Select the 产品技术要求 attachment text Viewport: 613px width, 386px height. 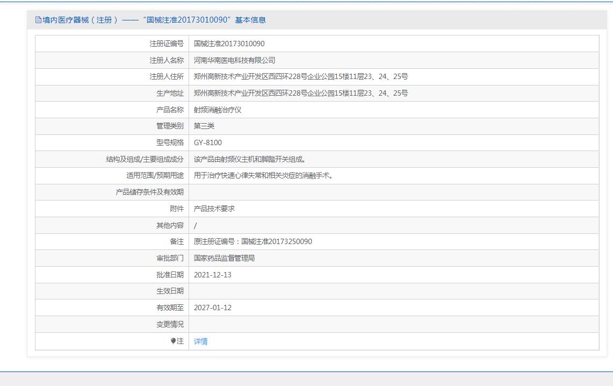tap(214, 209)
